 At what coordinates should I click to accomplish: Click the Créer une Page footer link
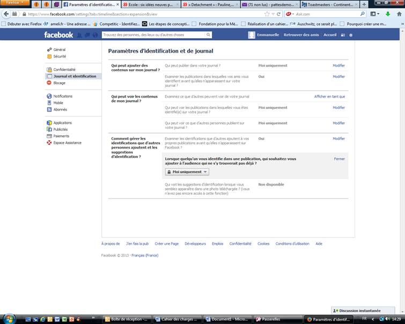(167, 244)
